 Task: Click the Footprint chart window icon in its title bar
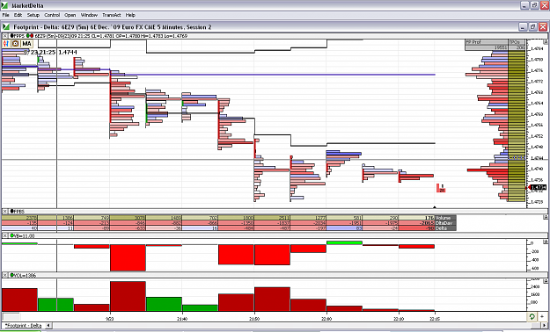(5, 26)
